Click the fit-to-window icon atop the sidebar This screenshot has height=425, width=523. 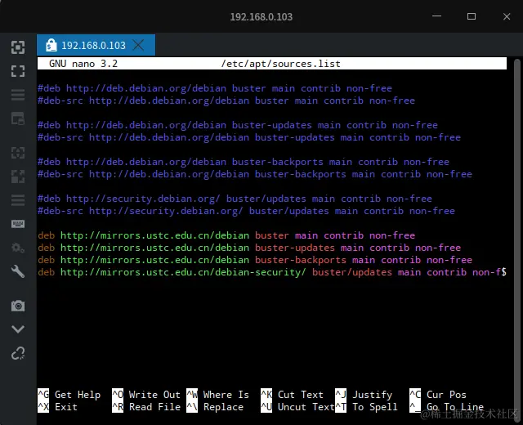(18, 47)
